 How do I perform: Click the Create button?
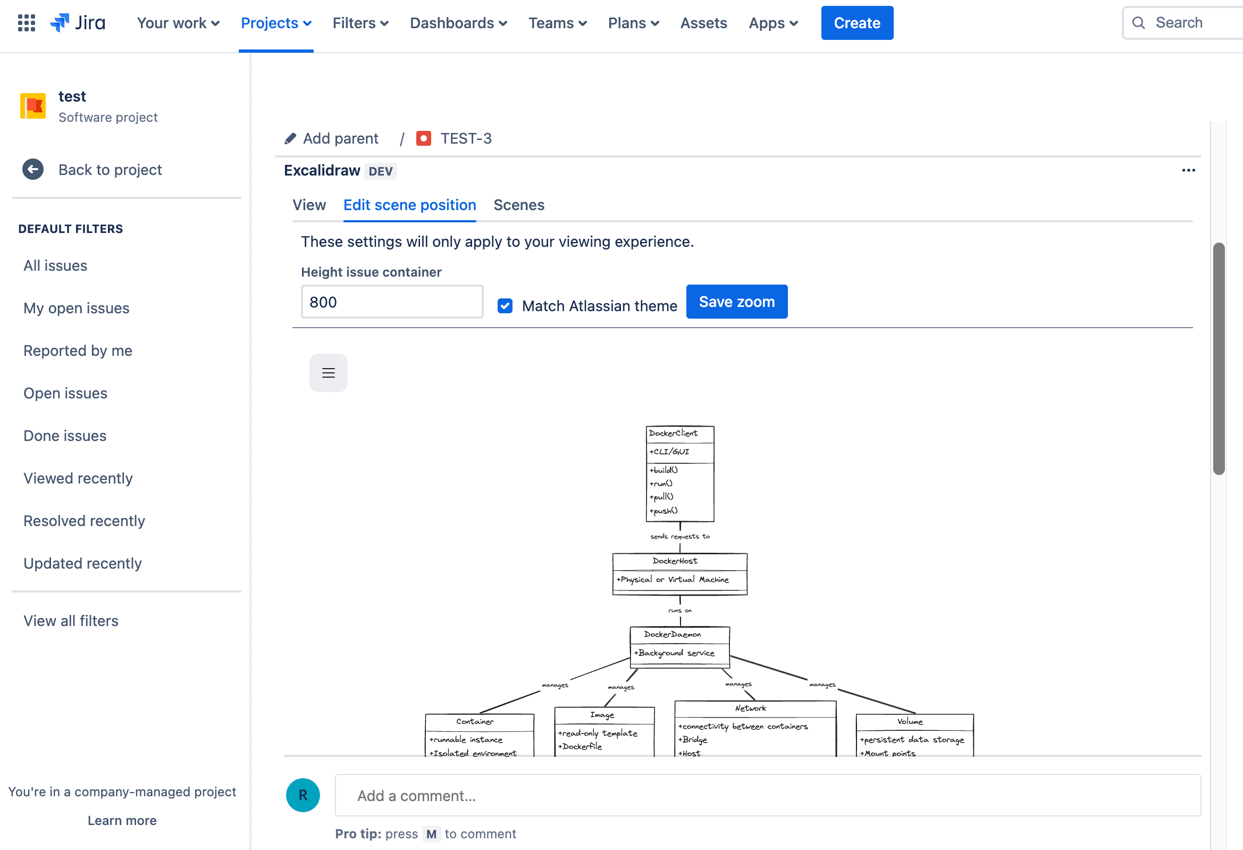[x=857, y=23]
